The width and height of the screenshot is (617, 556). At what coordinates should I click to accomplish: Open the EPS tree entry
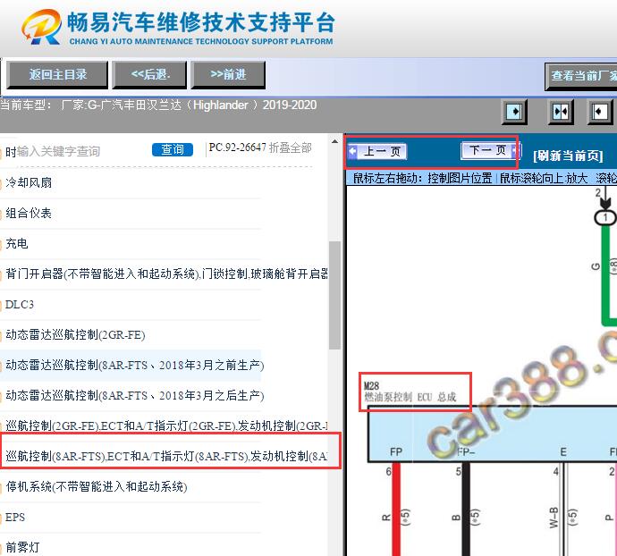pyautogui.click(x=15, y=517)
